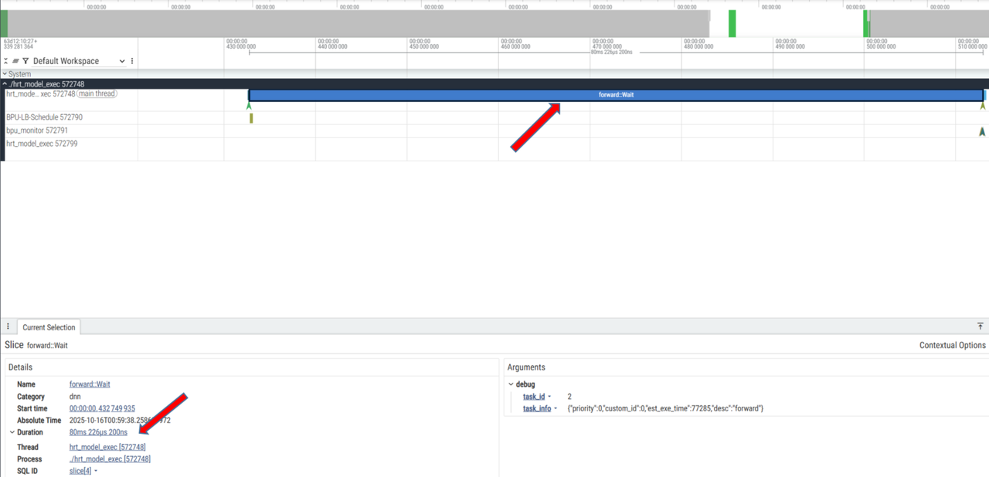Open Contextual Options menu
This screenshot has width=989, height=477.
point(952,345)
